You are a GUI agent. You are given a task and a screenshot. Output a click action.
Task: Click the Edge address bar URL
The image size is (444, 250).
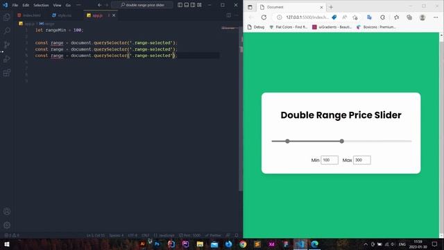tap(307, 17)
